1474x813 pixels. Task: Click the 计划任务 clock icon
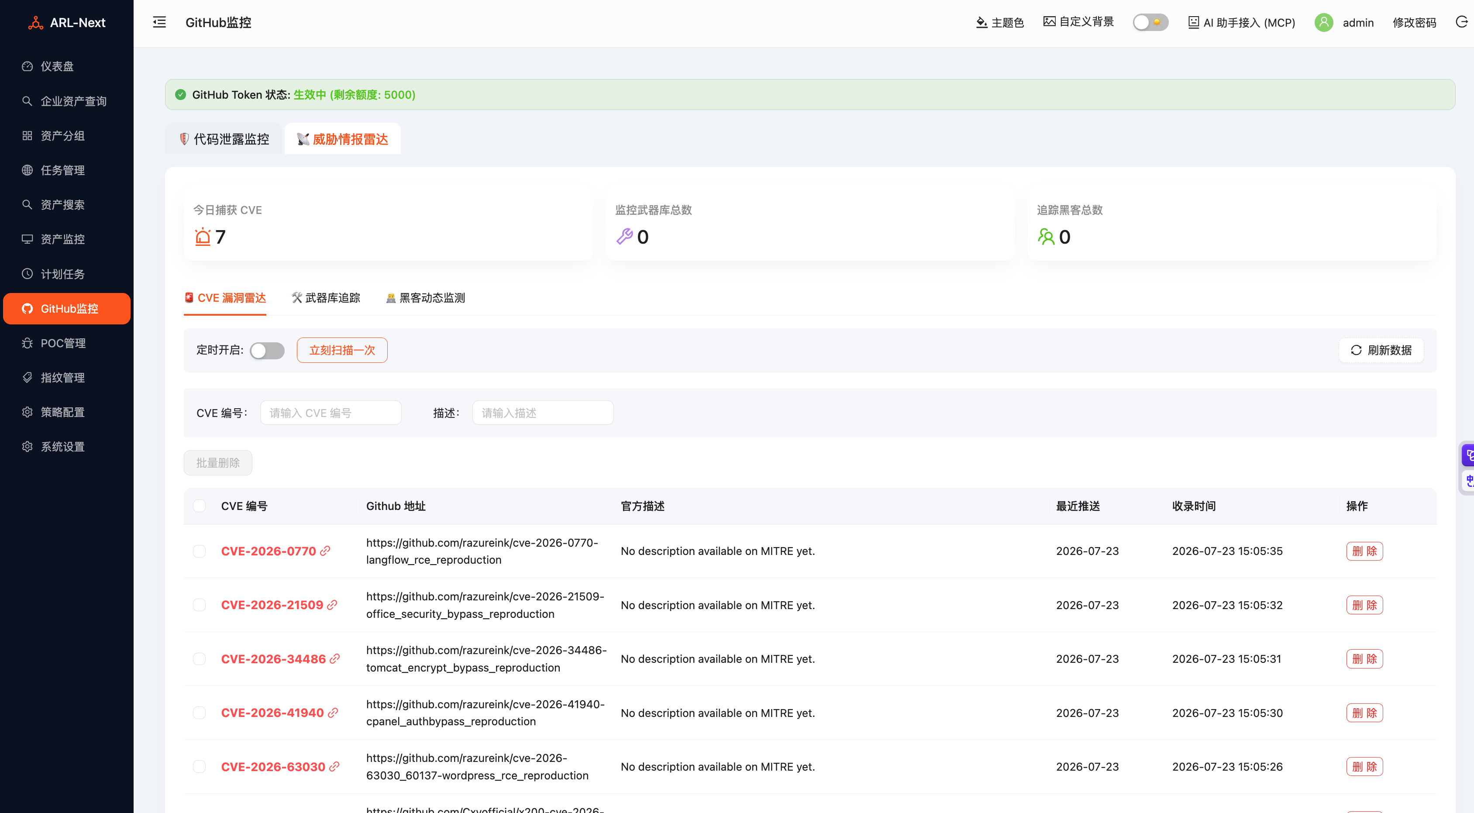coord(27,273)
